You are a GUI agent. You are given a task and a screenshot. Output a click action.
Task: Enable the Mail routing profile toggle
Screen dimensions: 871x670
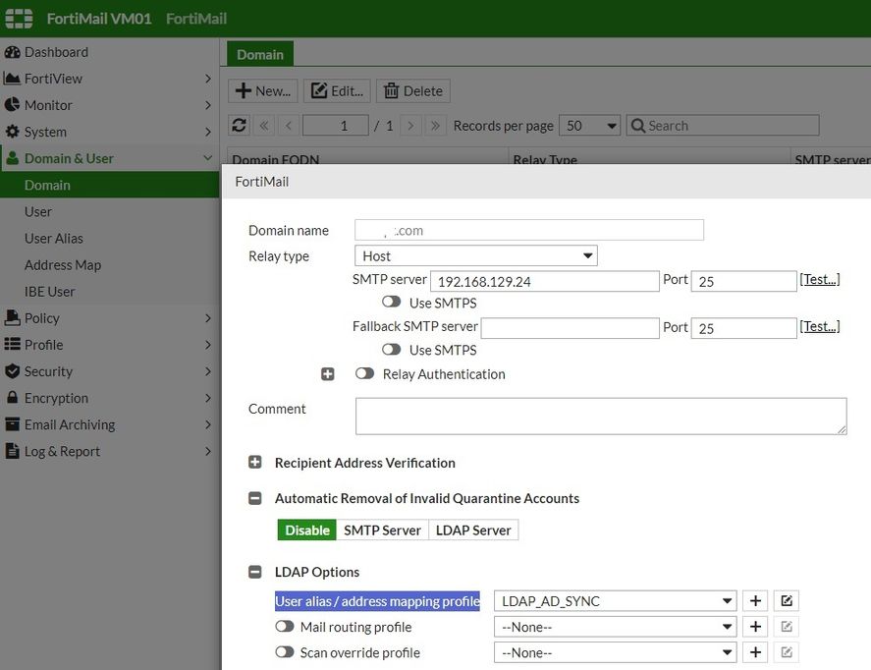pos(285,627)
